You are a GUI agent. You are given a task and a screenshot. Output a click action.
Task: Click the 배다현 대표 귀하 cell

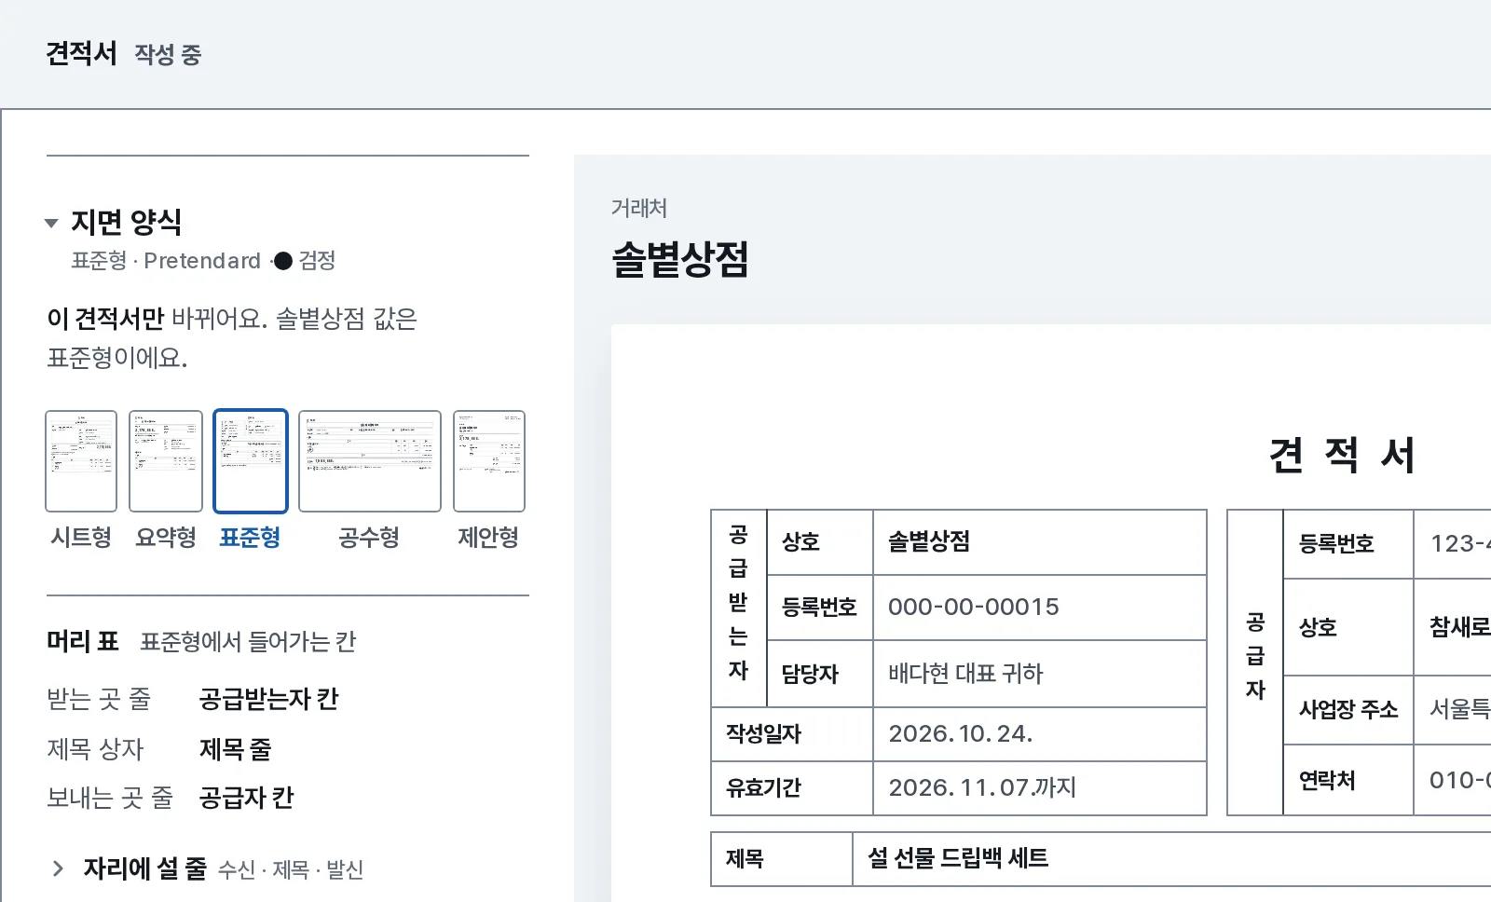[1040, 674]
